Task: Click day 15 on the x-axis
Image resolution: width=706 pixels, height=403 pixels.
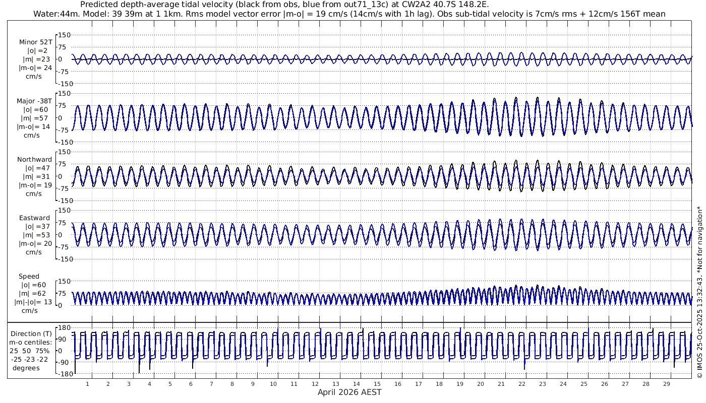Action: click(x=377, y=384)
